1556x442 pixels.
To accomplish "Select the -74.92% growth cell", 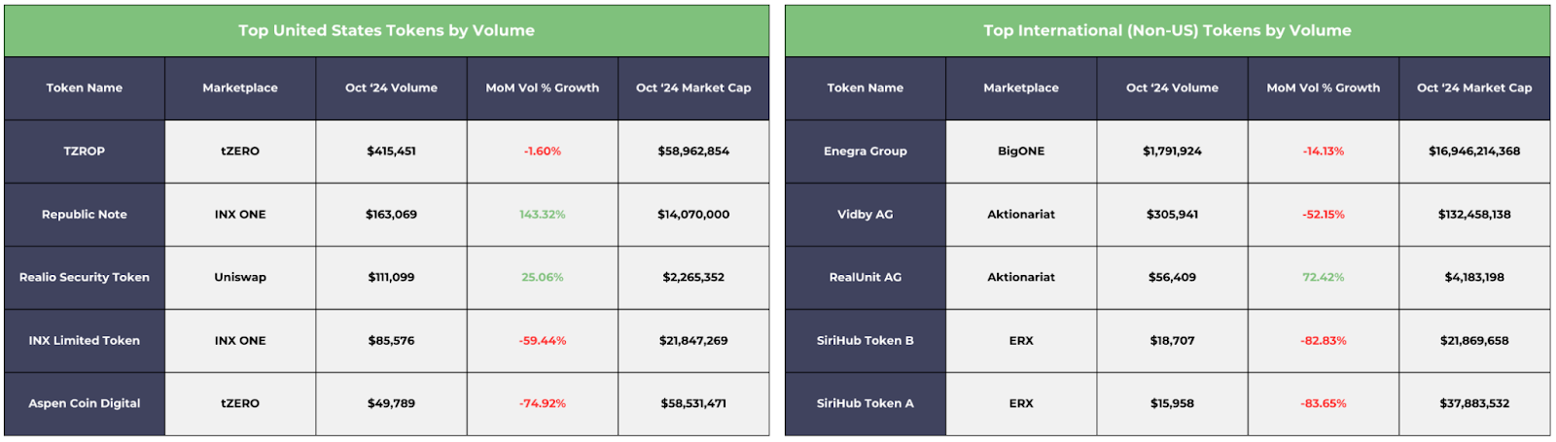I will [x=543, y=404].
